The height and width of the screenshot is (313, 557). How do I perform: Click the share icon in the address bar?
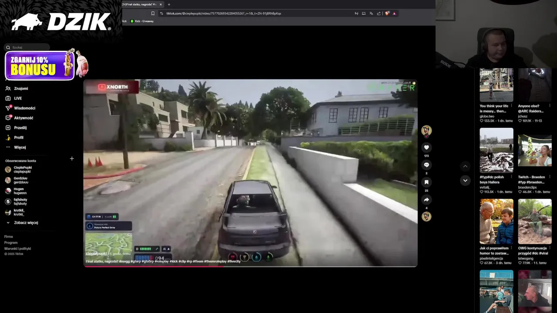pyautogui.click(x=379, y=13)
